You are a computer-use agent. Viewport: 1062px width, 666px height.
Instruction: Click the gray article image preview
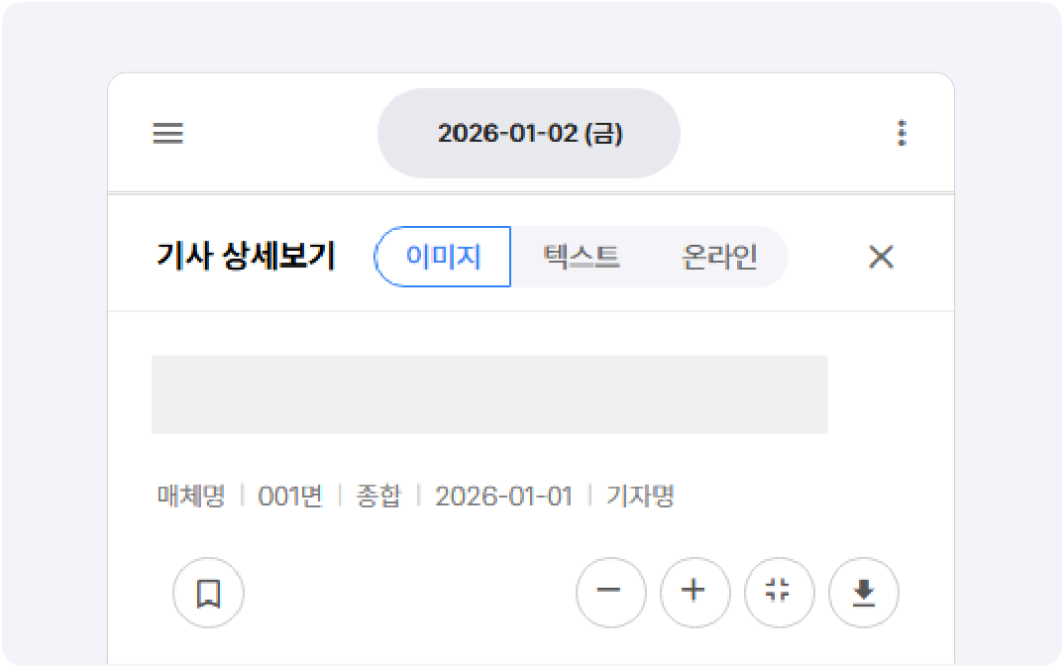[489, 394]
